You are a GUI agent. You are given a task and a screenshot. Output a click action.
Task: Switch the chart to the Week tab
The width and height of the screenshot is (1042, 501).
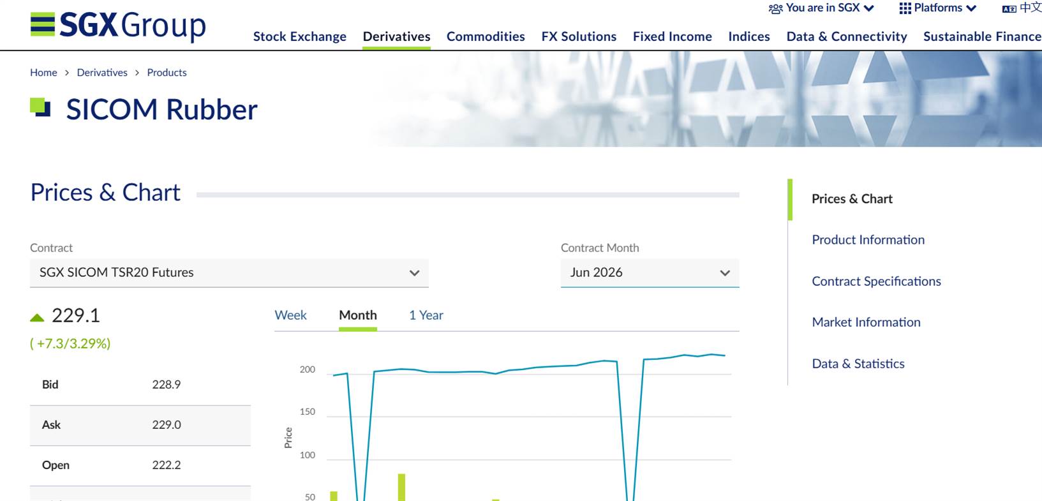click(290, 315)
